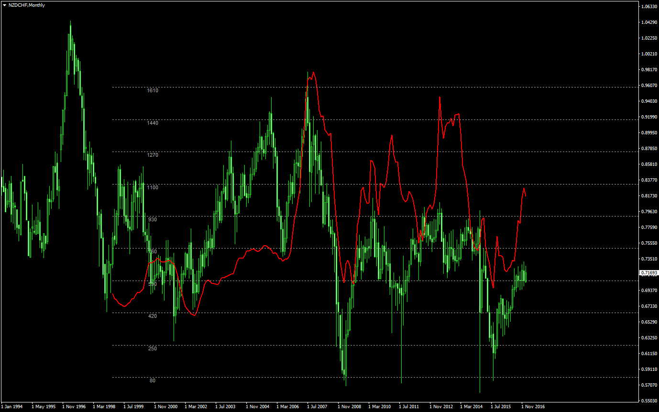Click the 1.02250 price scale value
The width and height of the screenshot is (659, 412).
coord(649,38)
